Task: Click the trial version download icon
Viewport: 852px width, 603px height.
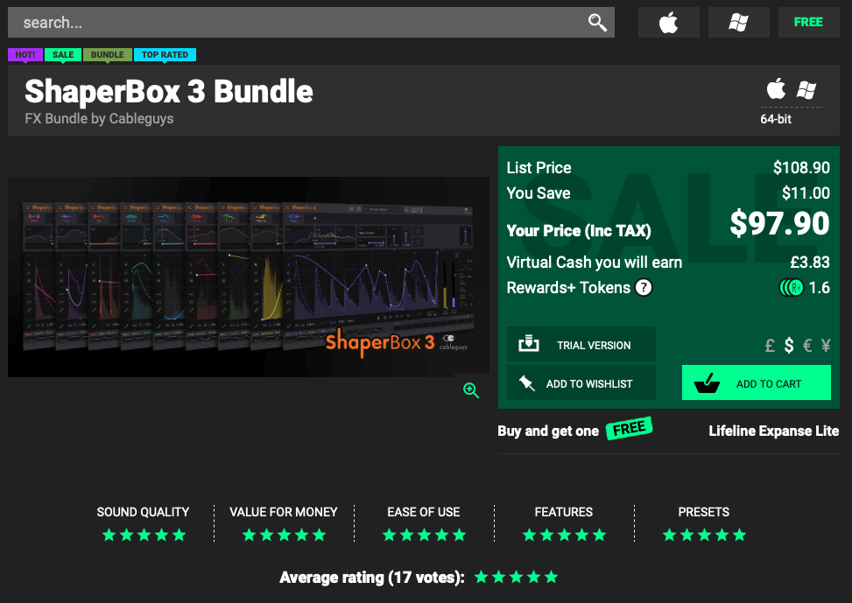Action: point(529,344)
